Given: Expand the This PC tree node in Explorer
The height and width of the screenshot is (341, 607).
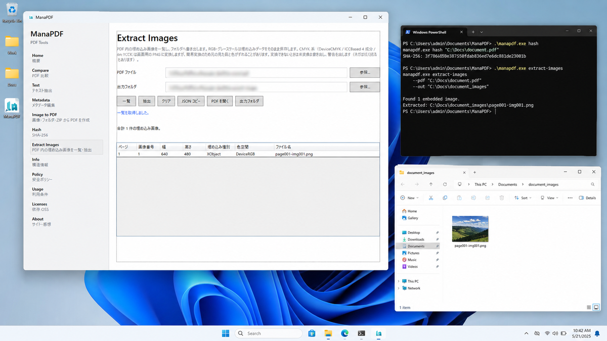Looking at the screenshot, I should coord(399,281).
